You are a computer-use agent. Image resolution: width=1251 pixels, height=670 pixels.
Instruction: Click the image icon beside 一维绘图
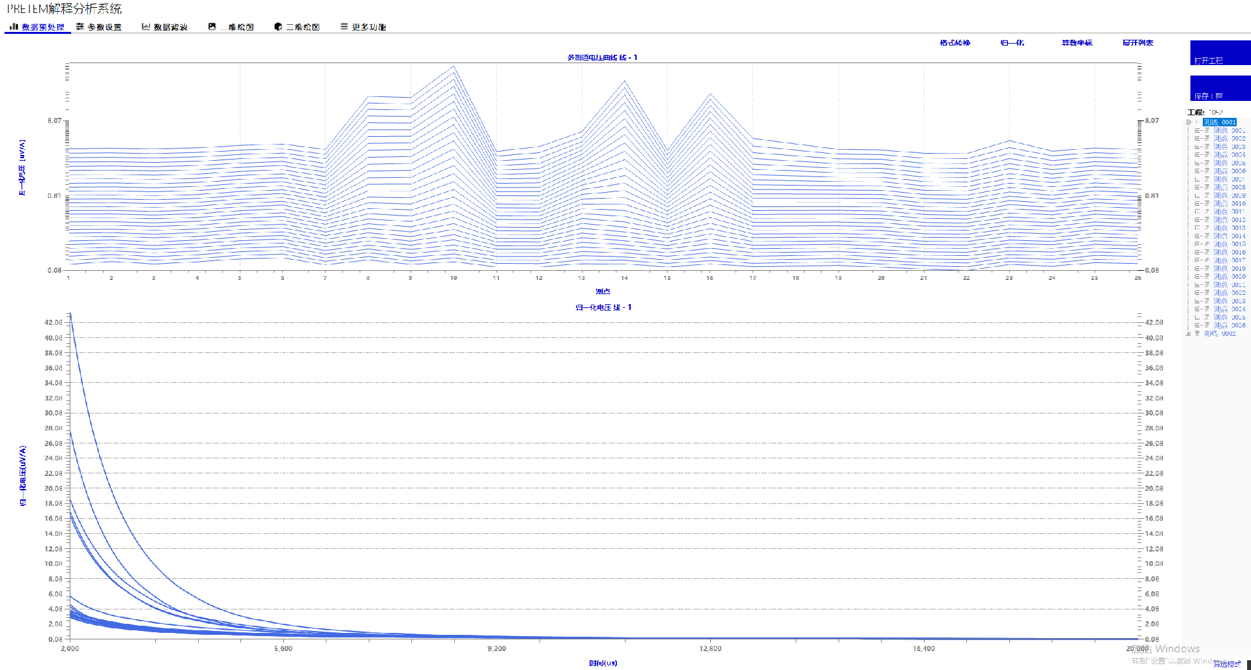pos(212,27)
